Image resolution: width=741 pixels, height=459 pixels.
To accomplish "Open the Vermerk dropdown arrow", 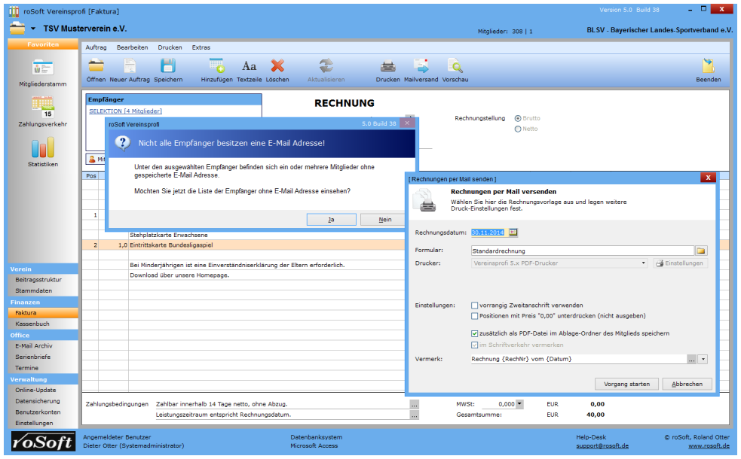I will [703, 360].
